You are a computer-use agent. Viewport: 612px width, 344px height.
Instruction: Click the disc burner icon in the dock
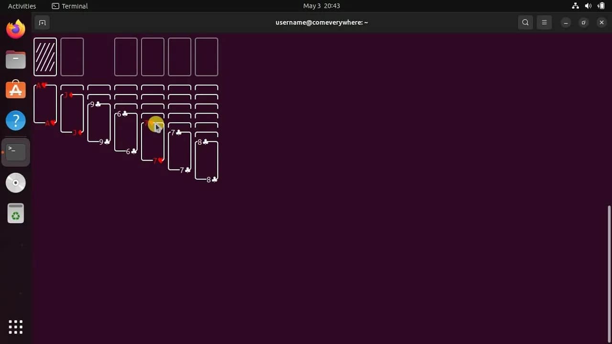coord(15,183)
